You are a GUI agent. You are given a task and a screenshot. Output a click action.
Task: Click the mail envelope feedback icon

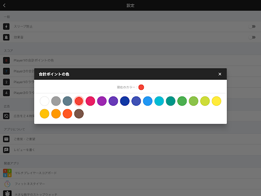tap(6, 139)
